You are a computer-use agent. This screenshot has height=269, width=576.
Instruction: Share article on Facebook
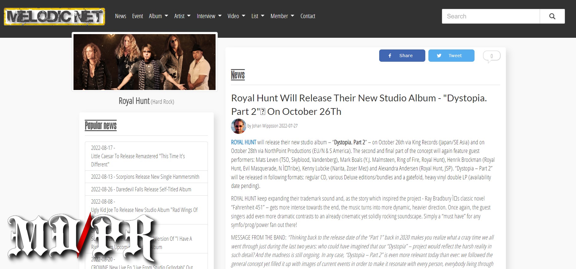(x=402, y=56)
